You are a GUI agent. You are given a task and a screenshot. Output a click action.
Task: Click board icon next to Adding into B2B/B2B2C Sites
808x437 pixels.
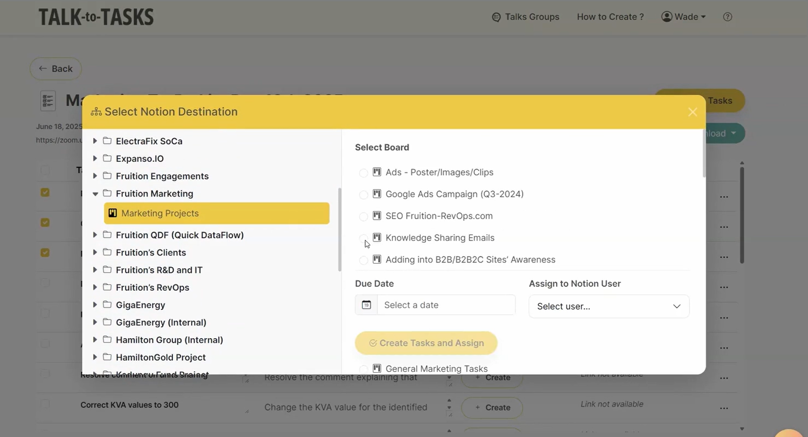tap(377, 259)
